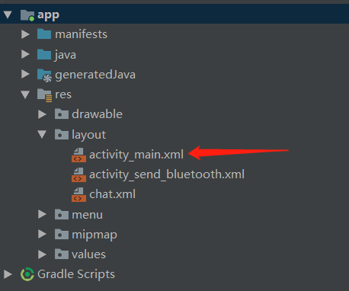Select the java label
This screenshot has width=349, height=291.
pos(65,55)
